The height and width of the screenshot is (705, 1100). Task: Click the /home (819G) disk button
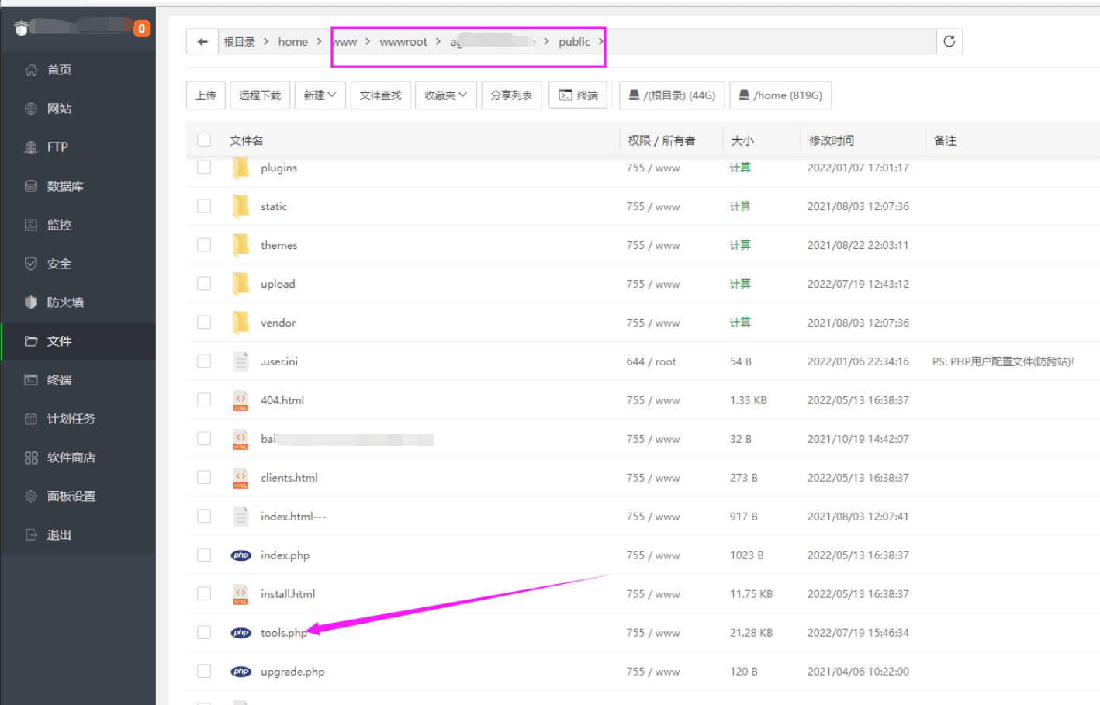780,95
